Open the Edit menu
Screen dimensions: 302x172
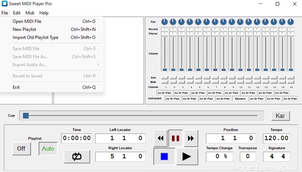click(x=17, y=13)
